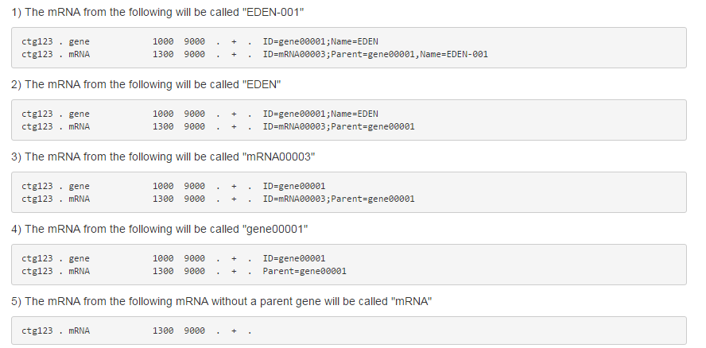Click the "+" strand symbol in the last code block
This screenshot has width=706, height=348.
235,331
